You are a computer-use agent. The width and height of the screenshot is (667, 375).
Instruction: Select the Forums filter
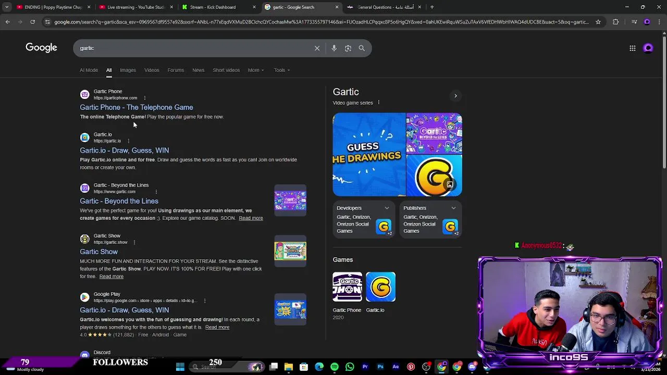point(176,70)
